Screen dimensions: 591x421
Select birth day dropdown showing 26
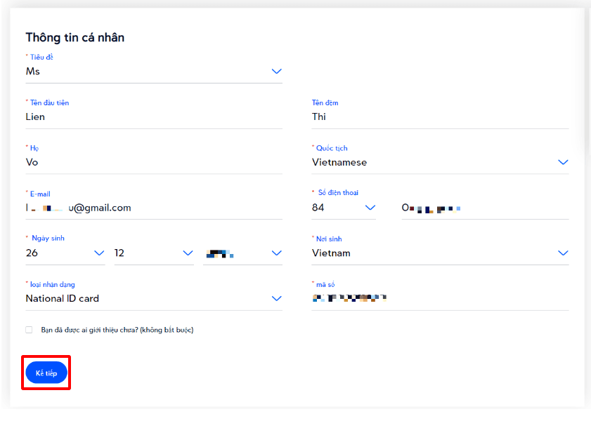(x=65, y=253)
